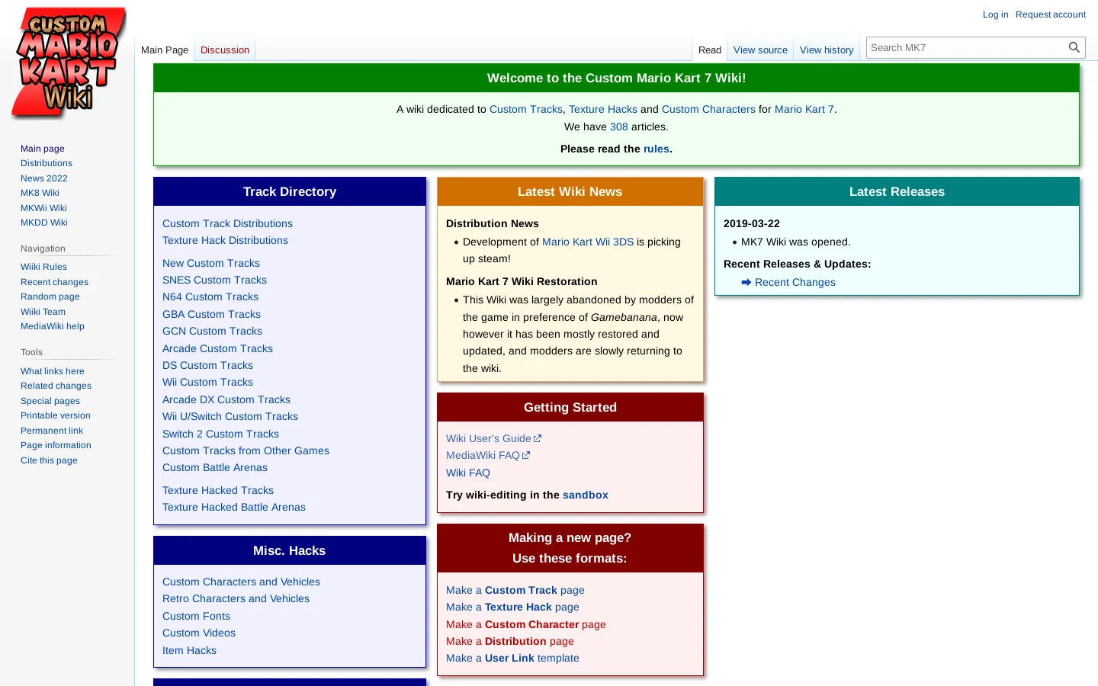Open Custom Track Distributions link
The width and height of the screenshot is (1098, 686).
point(227,223)
